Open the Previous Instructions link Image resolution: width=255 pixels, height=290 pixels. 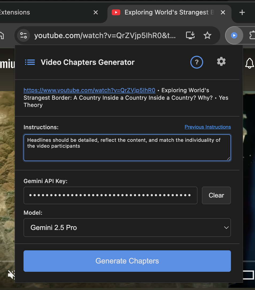(208, 127)
